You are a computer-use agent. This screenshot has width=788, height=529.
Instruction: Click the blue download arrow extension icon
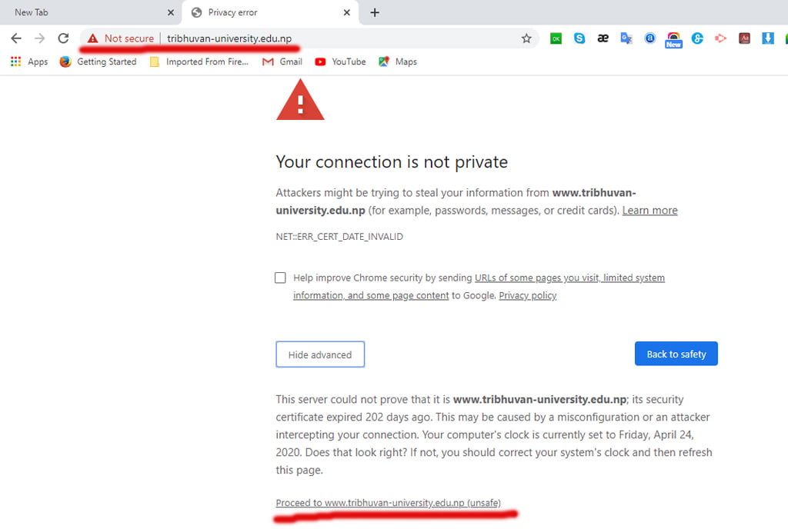click(x=767, y=38)
